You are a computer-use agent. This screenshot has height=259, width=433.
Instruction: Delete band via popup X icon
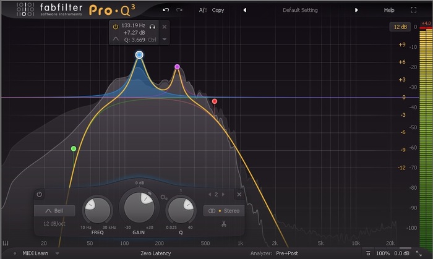pyautogui.click(x=165, y=27)
